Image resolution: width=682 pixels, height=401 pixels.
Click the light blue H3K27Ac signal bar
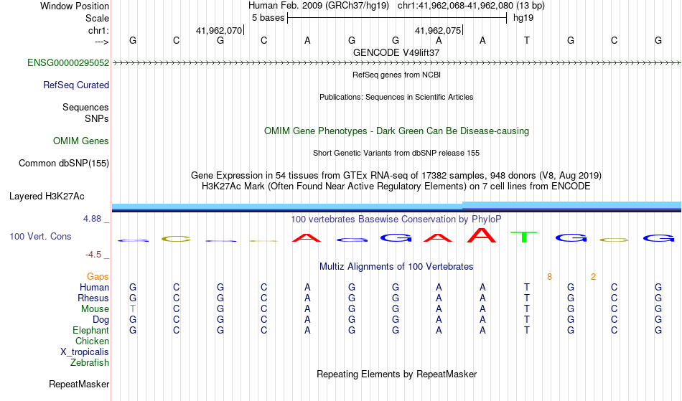tap(396, 207)
